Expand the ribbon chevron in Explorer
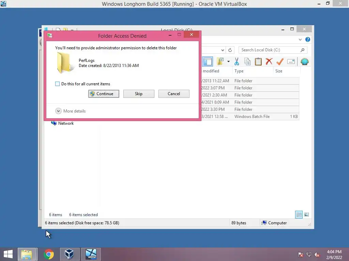Screen dimensions: 349x261 [300, 39]
